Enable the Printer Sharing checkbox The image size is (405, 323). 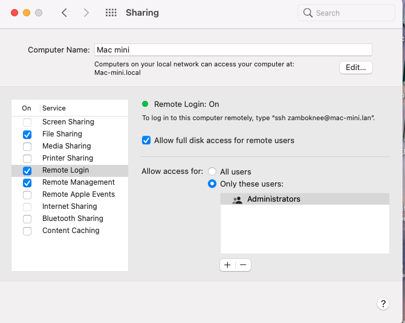point(27,158)
